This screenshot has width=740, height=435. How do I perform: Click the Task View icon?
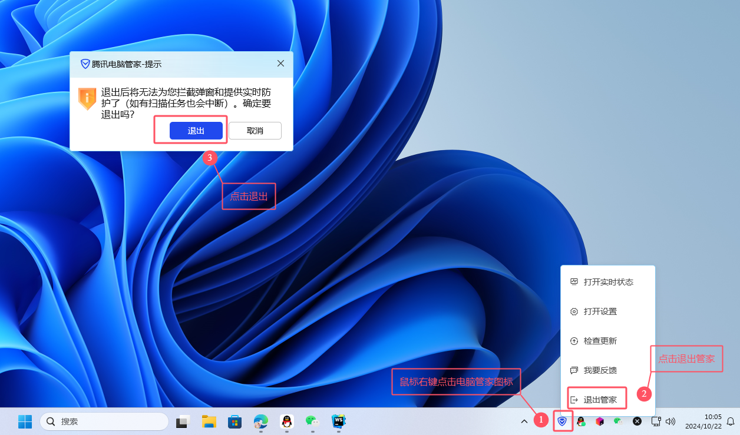(183, 421)
